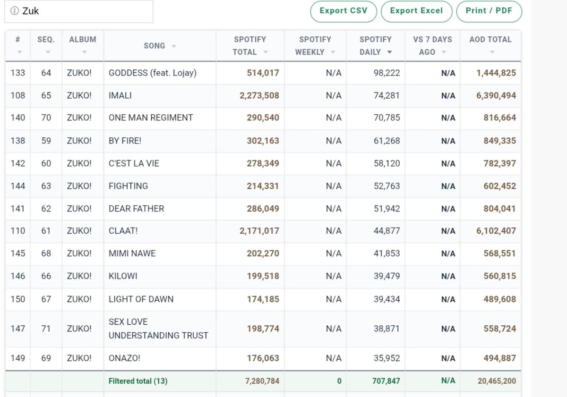This screenshot has width=567, height=397.
Task: Sort by VS 7 DAYS AGO arrow
Action: (x=444, y=52)
